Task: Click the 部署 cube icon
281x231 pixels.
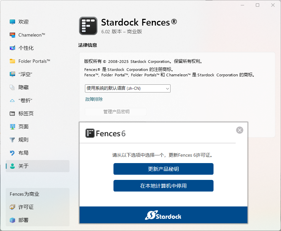Action: click(12, 220)
